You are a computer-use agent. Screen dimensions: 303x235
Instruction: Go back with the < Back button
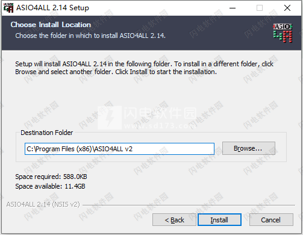click(x=174, y=220)
